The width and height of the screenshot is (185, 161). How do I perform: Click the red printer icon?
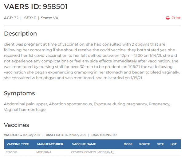[x=168, y=18]
